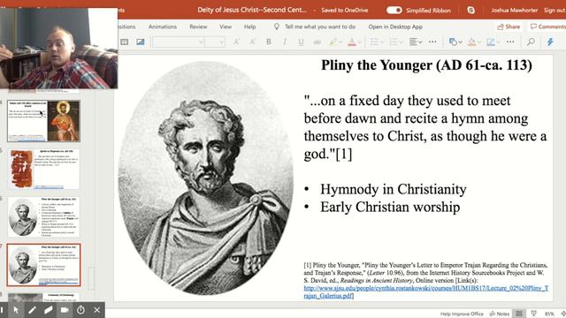Click the numbered list icon
The width and height of the screenshot is (566, 318).
point(394,42)
